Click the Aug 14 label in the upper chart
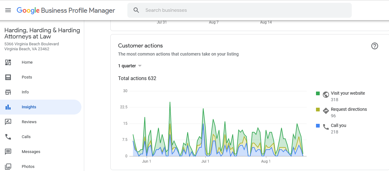Viewport: 389px width, 171px height. point(266,22)
